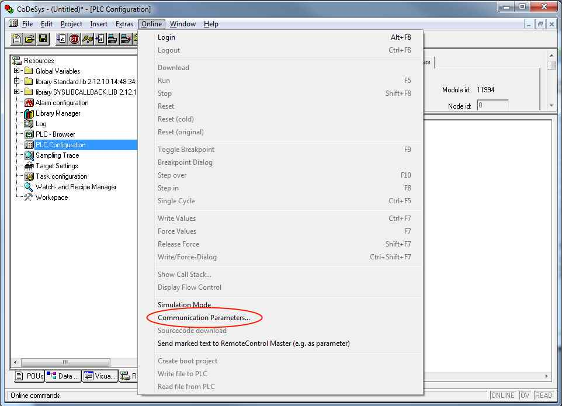Open the Edit menu

[x=47, y=23]
